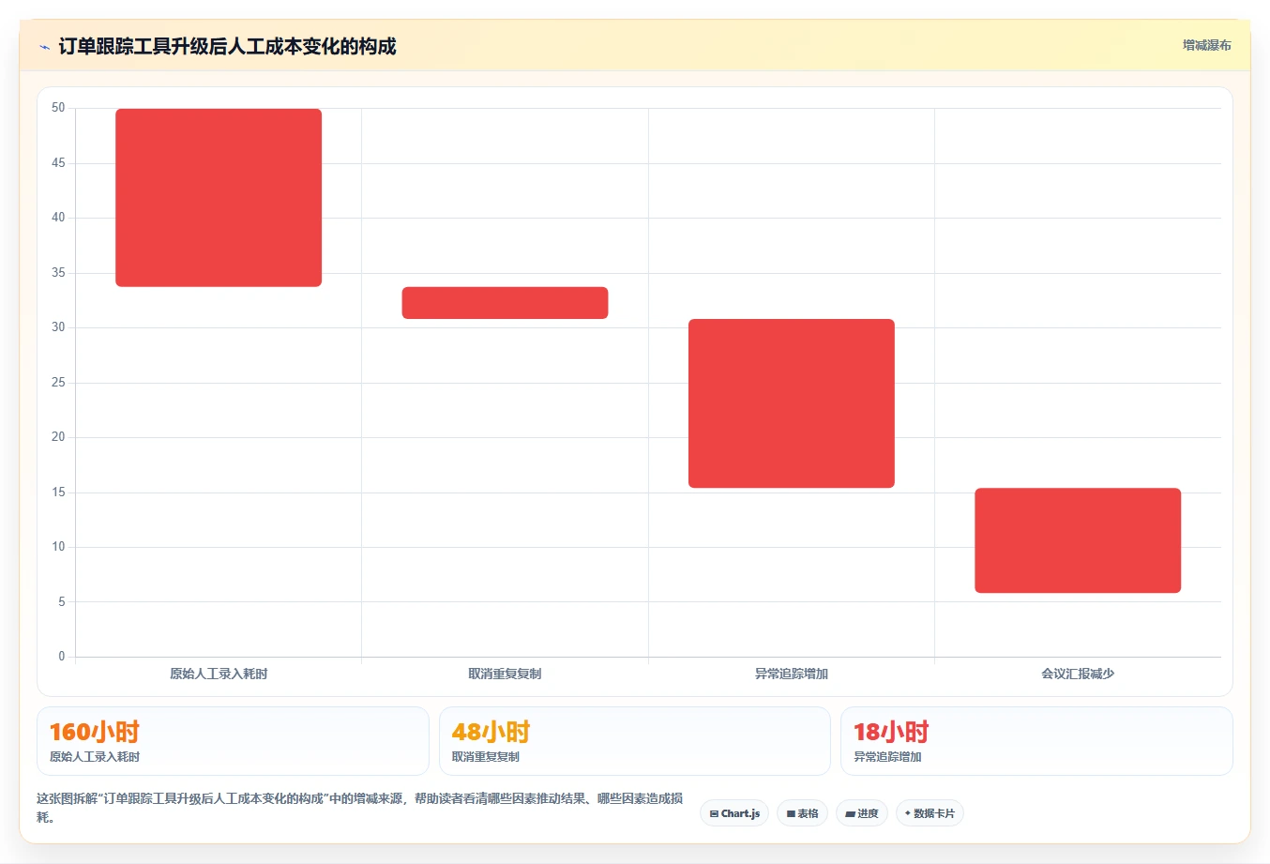Select the Chart.js tag chip
The height and width of the screenshot is (864, 1270).
coord(734,813)
